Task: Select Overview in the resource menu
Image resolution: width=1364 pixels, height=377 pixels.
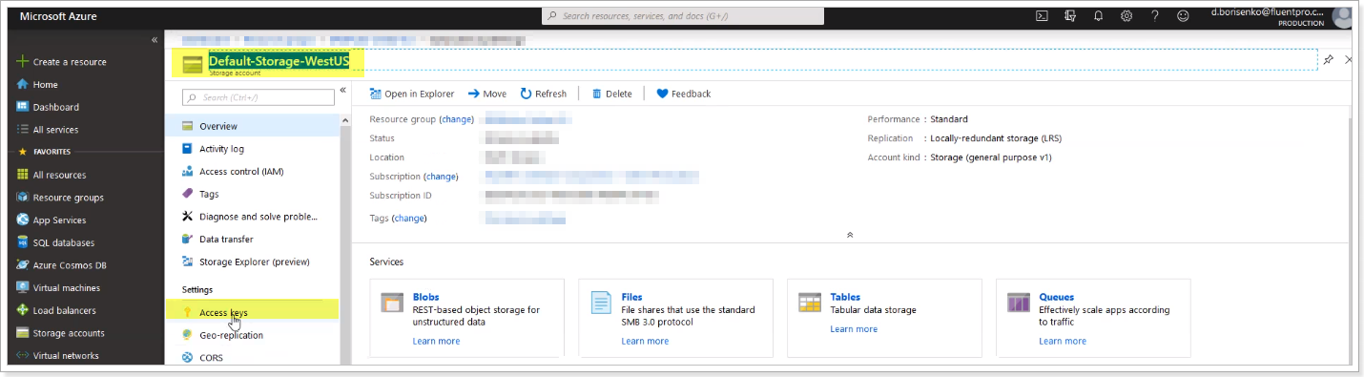Action: [252, 126]
